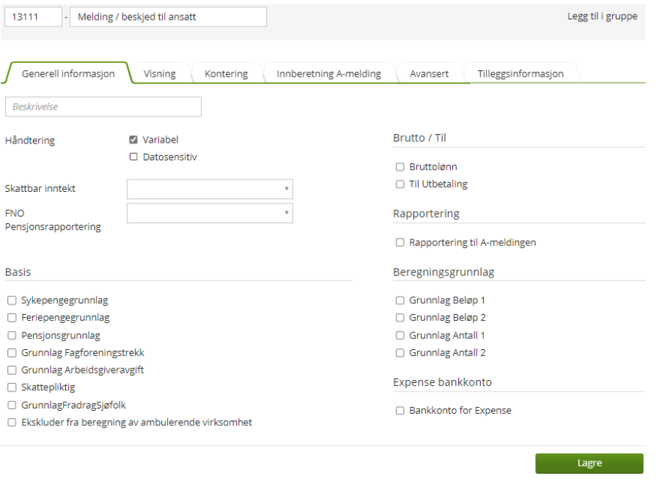Enable the Datosensitiv checkbox
656x481 pixels.
pyautogui.click(x=133, y=157)
